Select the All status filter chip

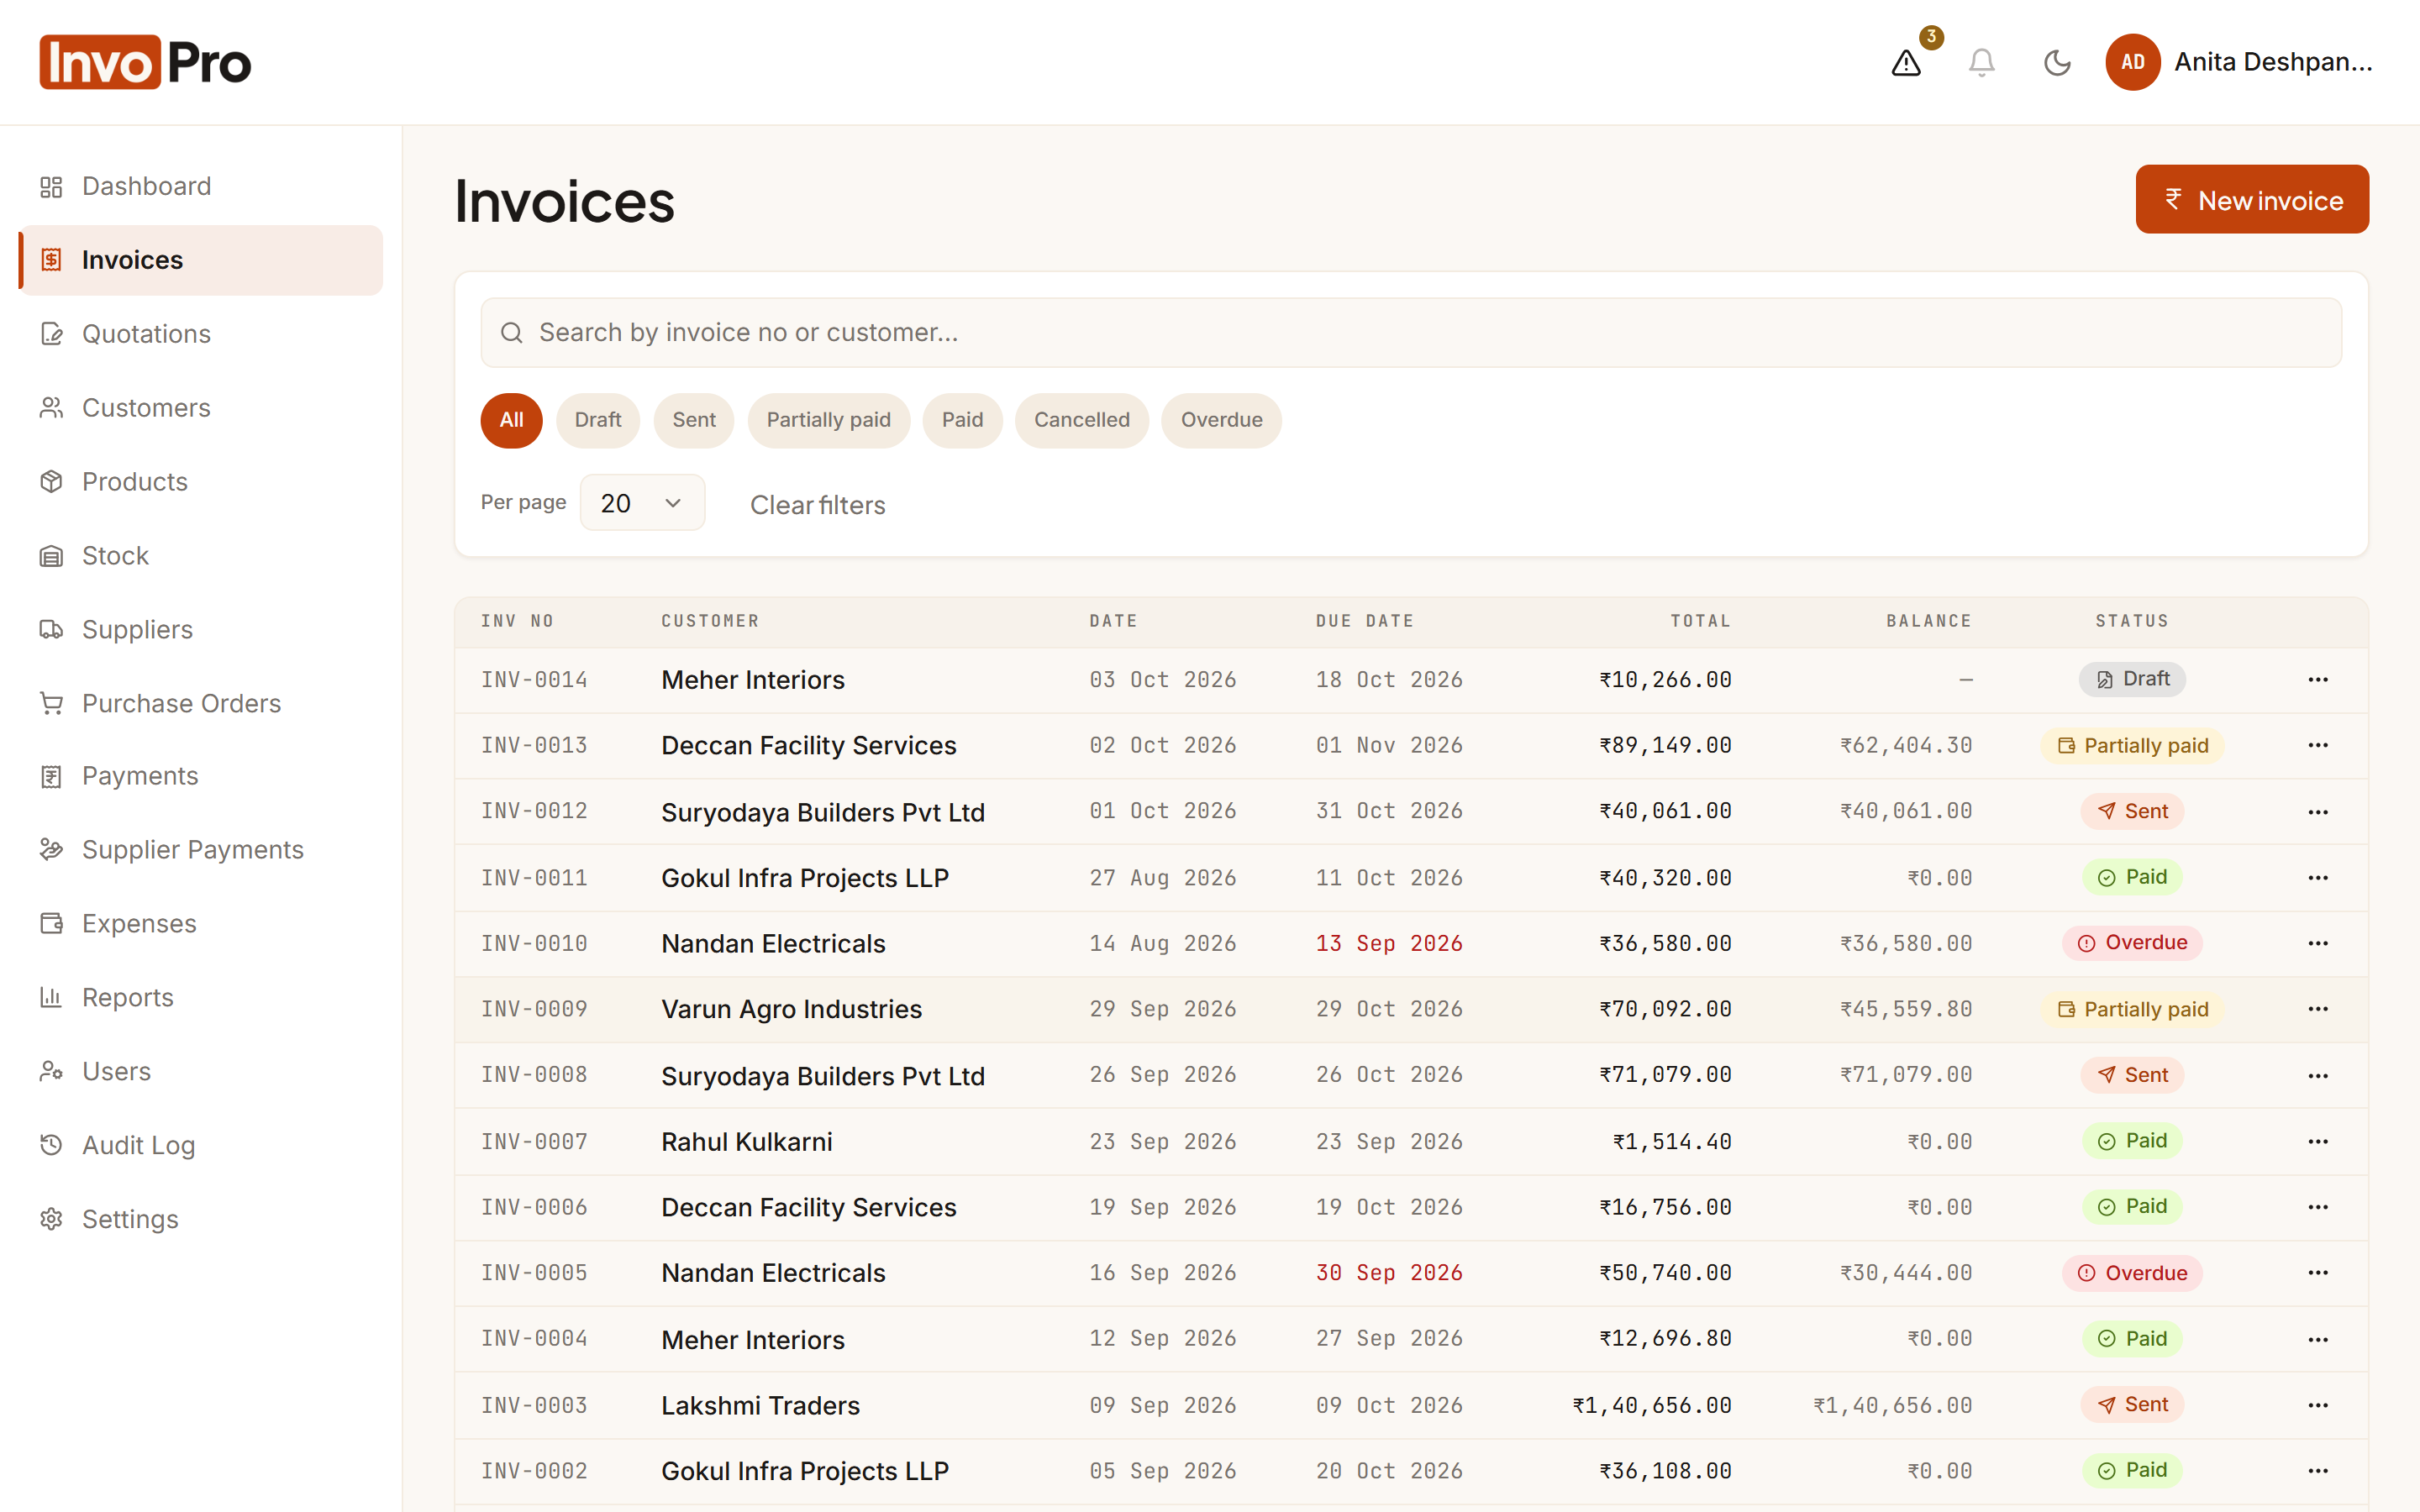(x=511, y=420)
